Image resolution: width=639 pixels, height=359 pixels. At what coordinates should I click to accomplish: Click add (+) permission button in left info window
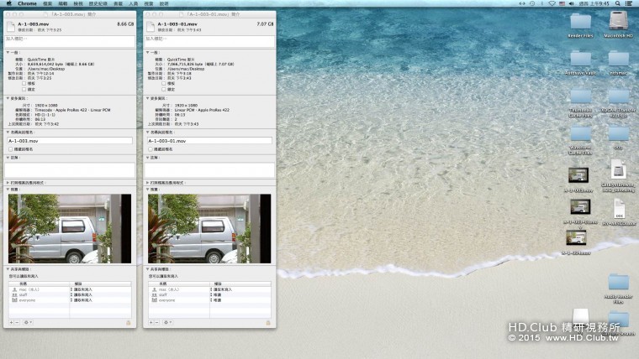(x=12, y=321)
